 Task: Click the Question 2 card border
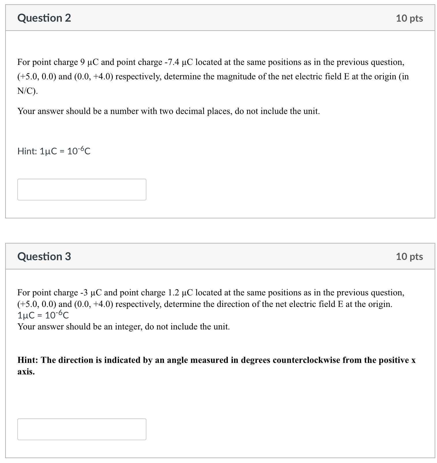tap(5, 115)
